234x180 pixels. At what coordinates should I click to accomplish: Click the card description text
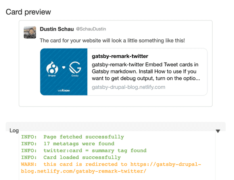146,71
